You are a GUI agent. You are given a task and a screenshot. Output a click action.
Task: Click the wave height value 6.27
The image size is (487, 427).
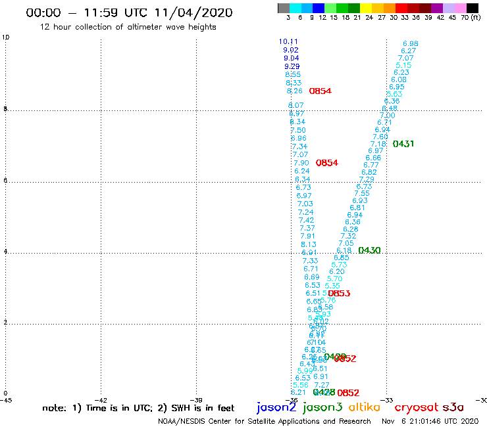(409, 51)
